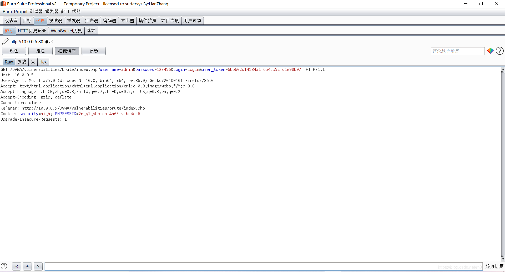Screen dimensions: 505x272
Task: Click the username=admin parameter
Action: click(116, 70)
